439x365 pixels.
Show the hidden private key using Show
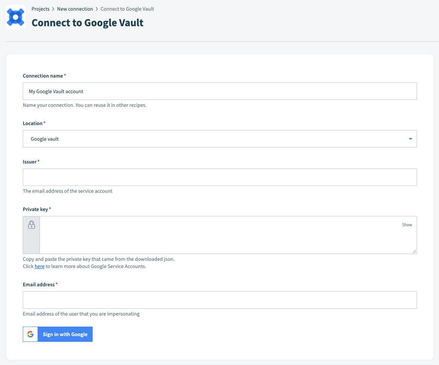click(407, 225)
